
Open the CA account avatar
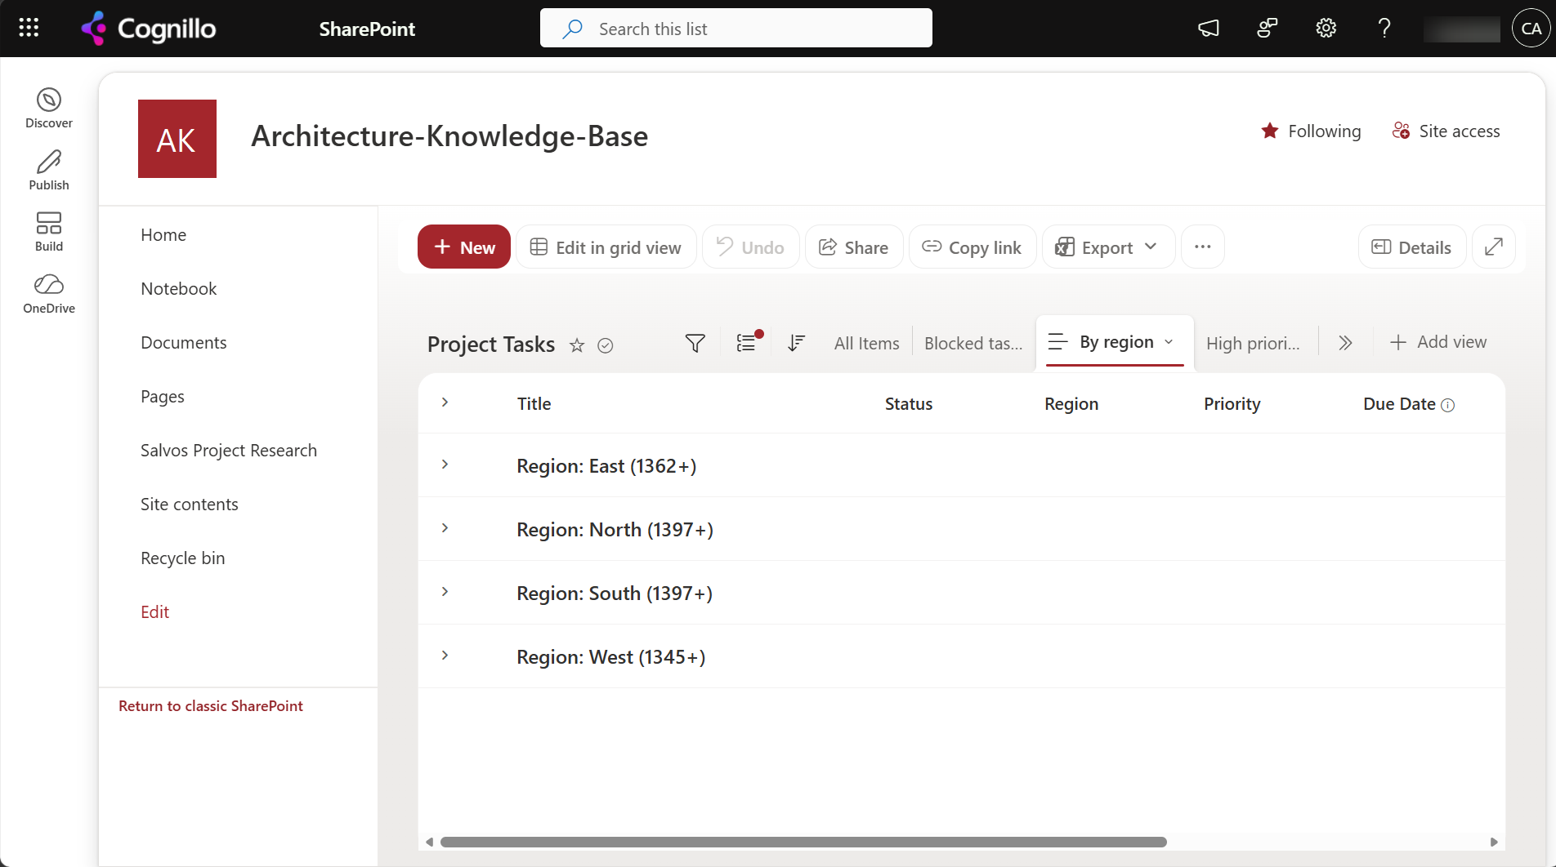1531,29
